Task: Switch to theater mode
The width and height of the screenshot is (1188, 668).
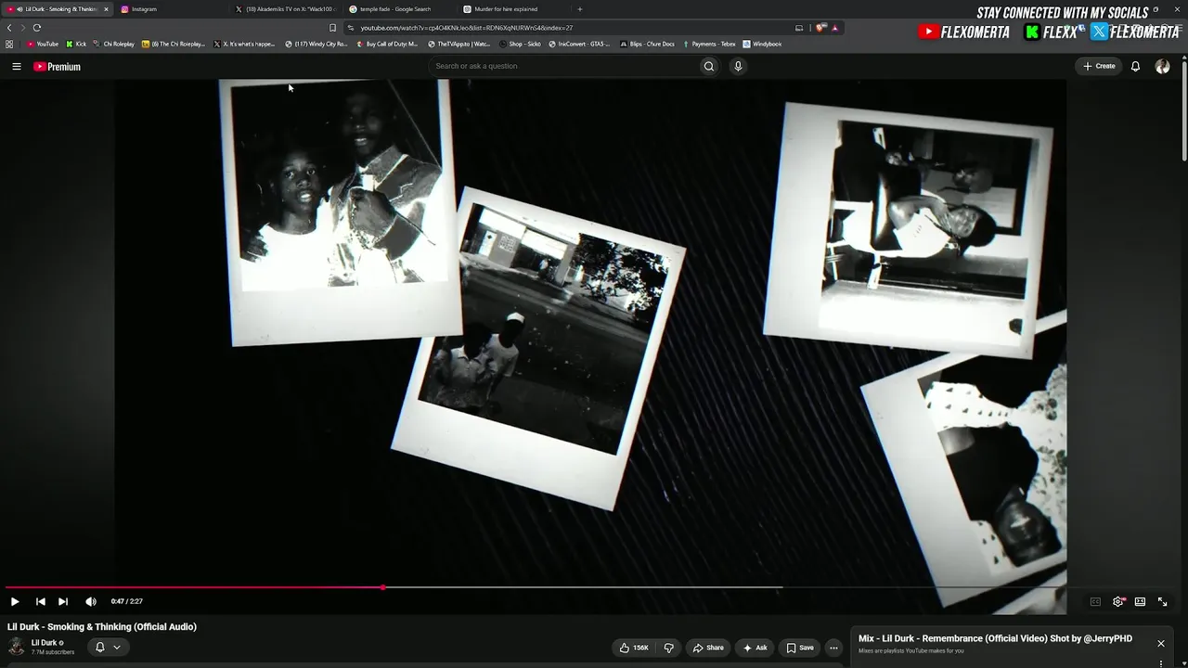Action: (1140, 601)
